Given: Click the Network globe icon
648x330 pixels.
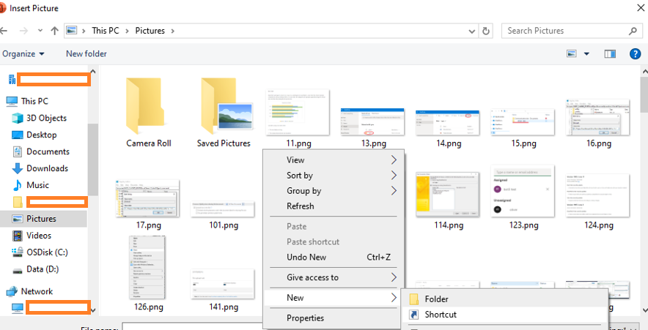Looking at the screenshot, I should pos(12,292).
